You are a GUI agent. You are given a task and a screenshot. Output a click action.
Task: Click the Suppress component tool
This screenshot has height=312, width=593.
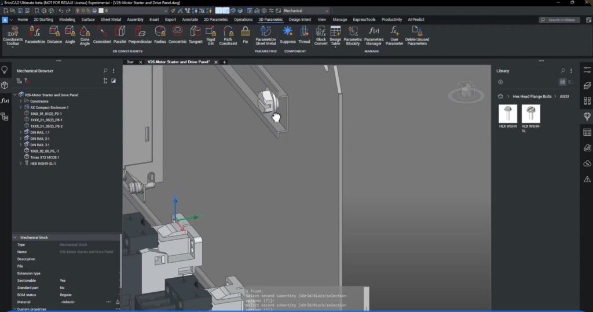tap(288, 35)
